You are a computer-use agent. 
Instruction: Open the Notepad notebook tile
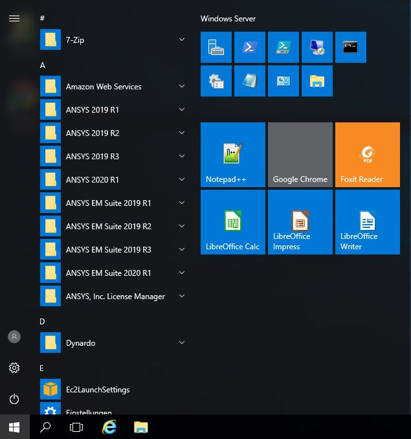pos(250,81)
